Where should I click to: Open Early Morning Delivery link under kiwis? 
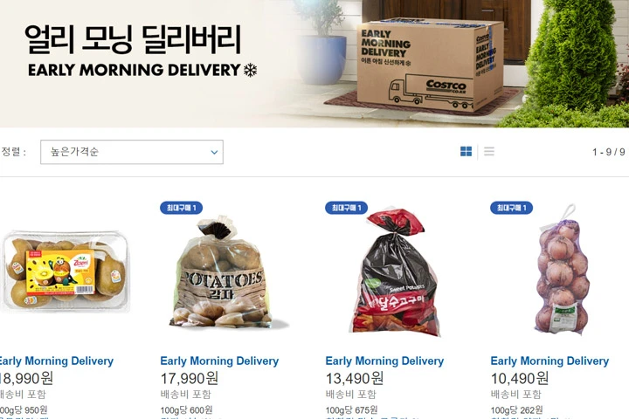(56, 361)
